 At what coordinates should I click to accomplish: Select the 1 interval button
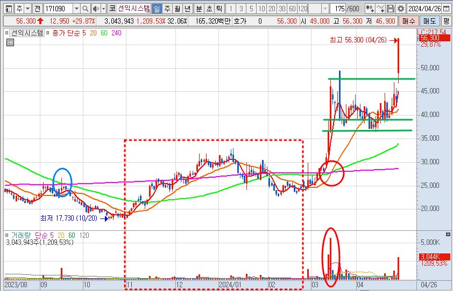(x=231, y=9)
